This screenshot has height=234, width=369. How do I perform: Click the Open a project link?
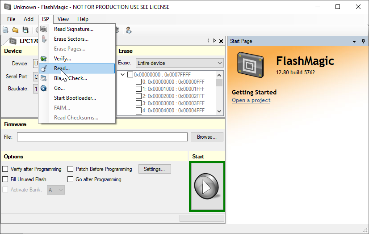point(251,100)
